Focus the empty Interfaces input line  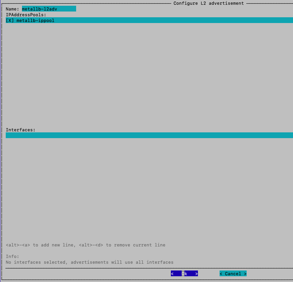tap(149, 135)
